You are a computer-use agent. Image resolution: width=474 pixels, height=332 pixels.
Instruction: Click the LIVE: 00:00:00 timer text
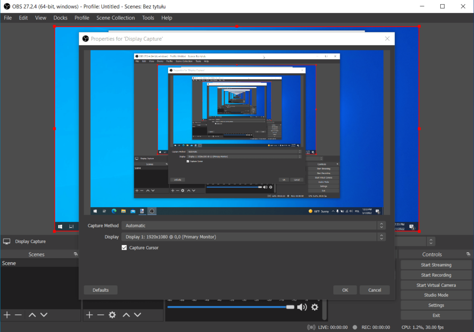pyautogui.click(x=333, y=327)
